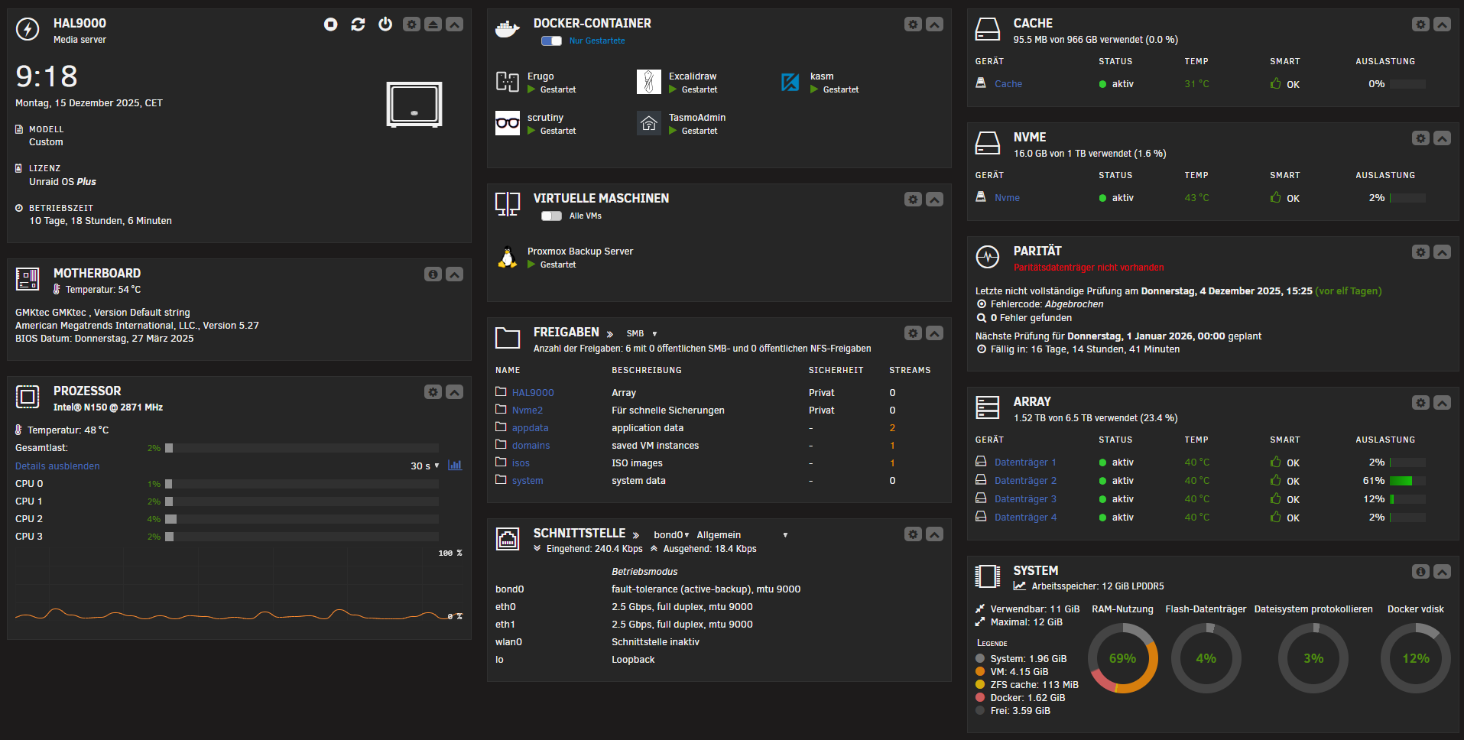Select the Proxmox Backup Server penguin icon
This screenshot has height=740, width=1464.
pyautogui.click(x=508, y=257)
